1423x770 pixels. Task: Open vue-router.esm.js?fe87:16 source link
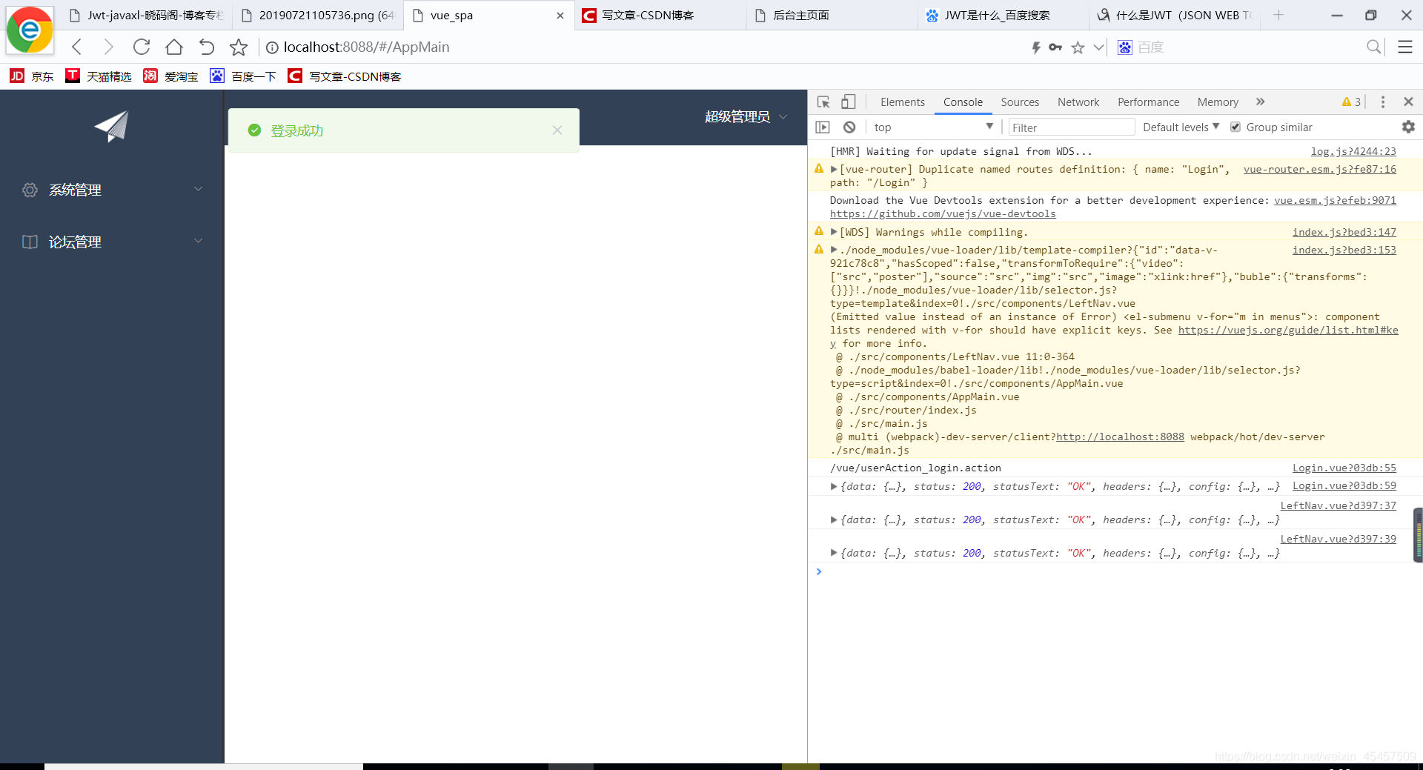click(x=1319, y=170)
